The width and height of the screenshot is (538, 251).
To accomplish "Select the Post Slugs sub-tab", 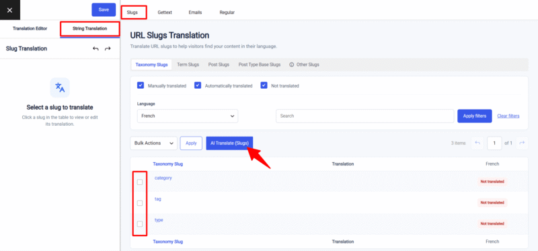I will [219, 65].
